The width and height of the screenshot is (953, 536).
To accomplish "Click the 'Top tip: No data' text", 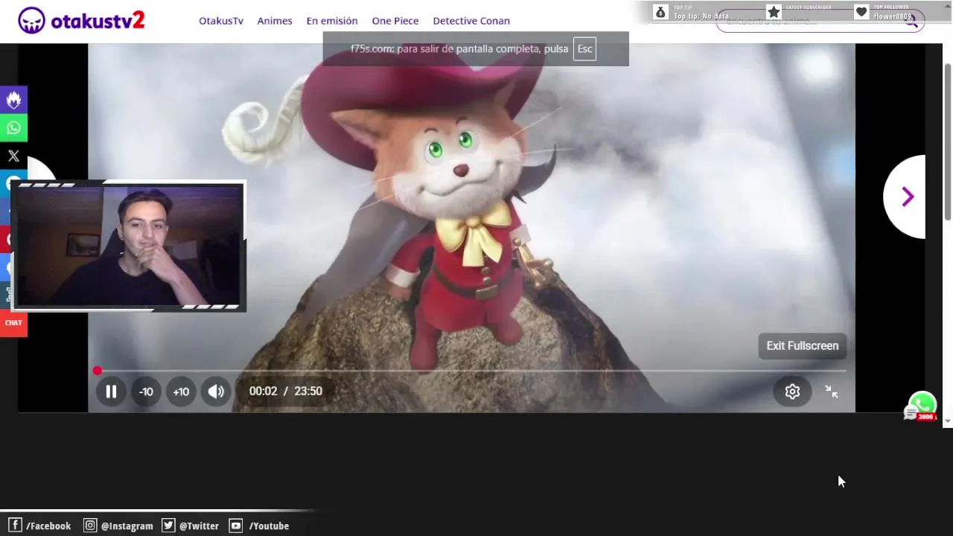I will pyautogui.click(x=701, y=16).
